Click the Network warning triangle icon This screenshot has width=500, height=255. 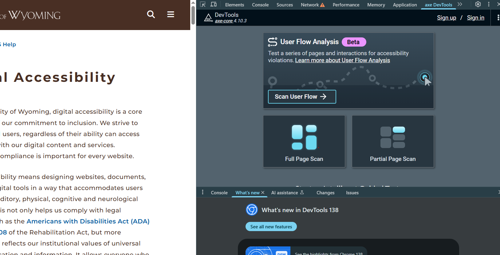322,5
